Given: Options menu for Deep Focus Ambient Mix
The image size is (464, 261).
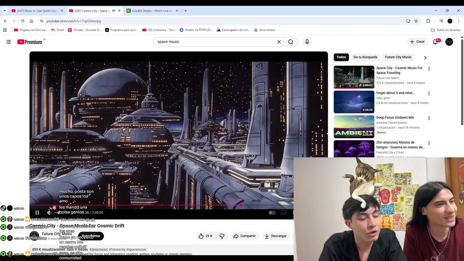Looking at the screenshot, I should (429, 118).
